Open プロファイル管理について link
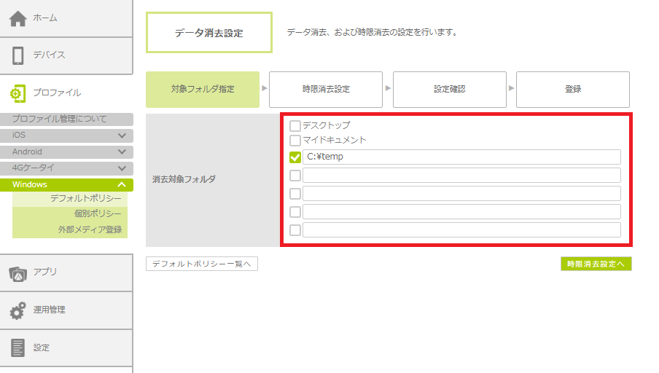Screen dimensions: 659x373 (x=60, y=119)
